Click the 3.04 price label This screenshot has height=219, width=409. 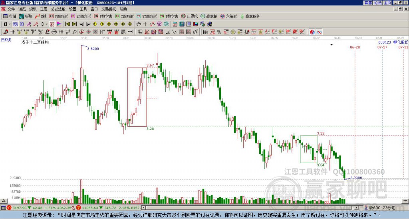pos(321,165)
